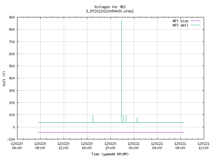This screenshot has height=157, width=210.
Task: Click the 'NPI bias' legend label
Action: tap(180, 21)
